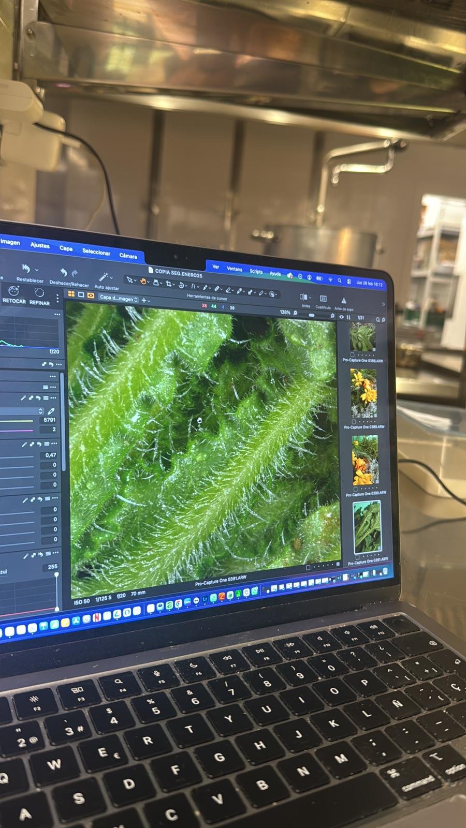Open the Capa menu

(66, 248)
